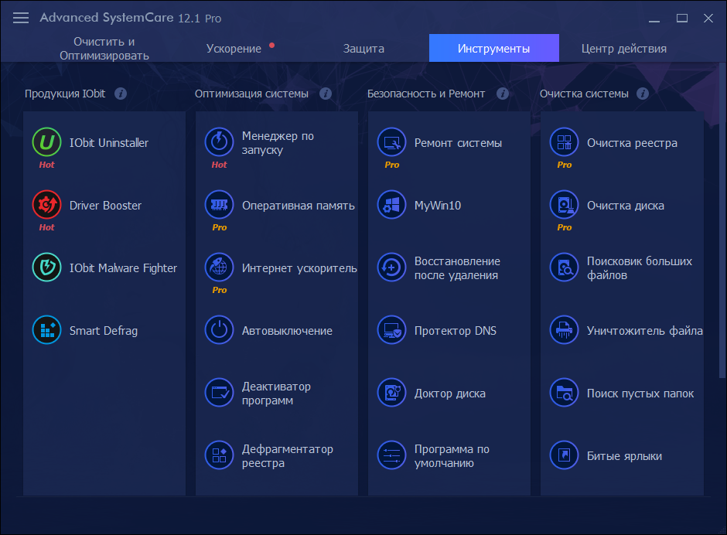Open the Деактиватор программ icon

pyautogui.click(x=220, y=392)
